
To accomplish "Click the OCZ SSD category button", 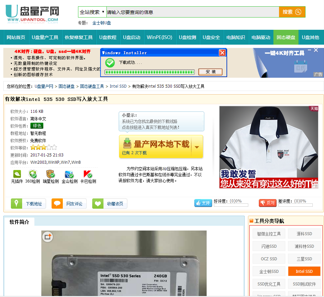I will (269, 259).
